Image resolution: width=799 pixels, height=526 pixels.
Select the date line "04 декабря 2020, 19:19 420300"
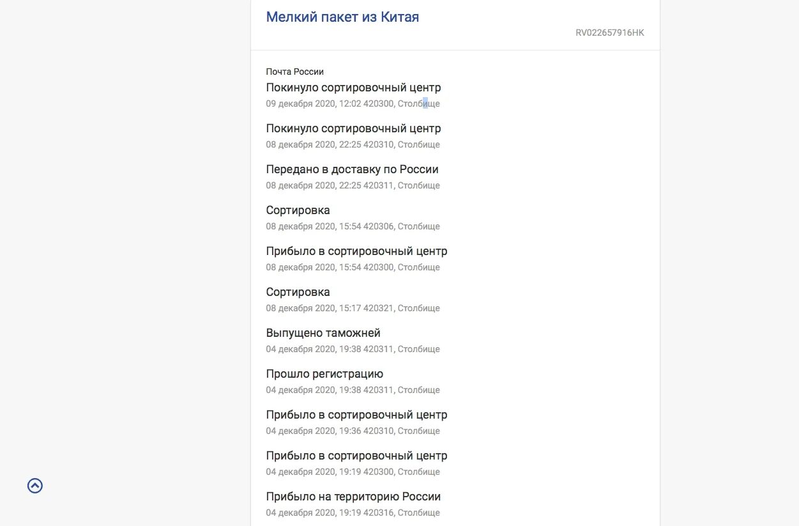click(353, 472)
